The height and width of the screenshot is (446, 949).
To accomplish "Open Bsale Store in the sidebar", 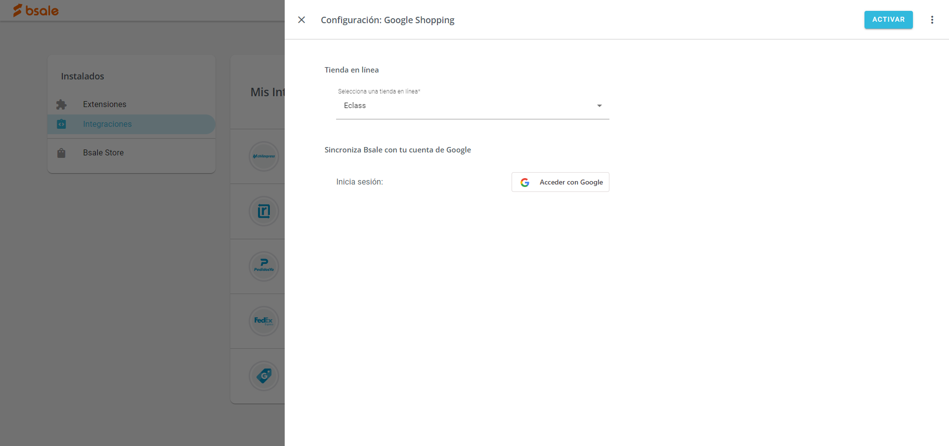I will pos(131,153).
